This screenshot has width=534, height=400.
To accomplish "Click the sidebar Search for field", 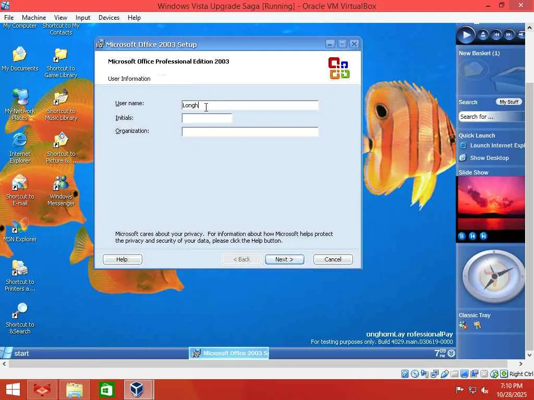I will 491,117.
